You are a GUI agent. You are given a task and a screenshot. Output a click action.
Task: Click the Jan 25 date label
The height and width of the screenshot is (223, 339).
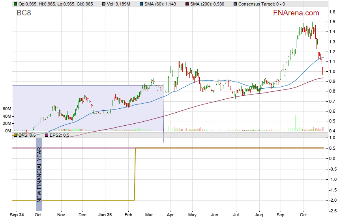tap(105, 216)
